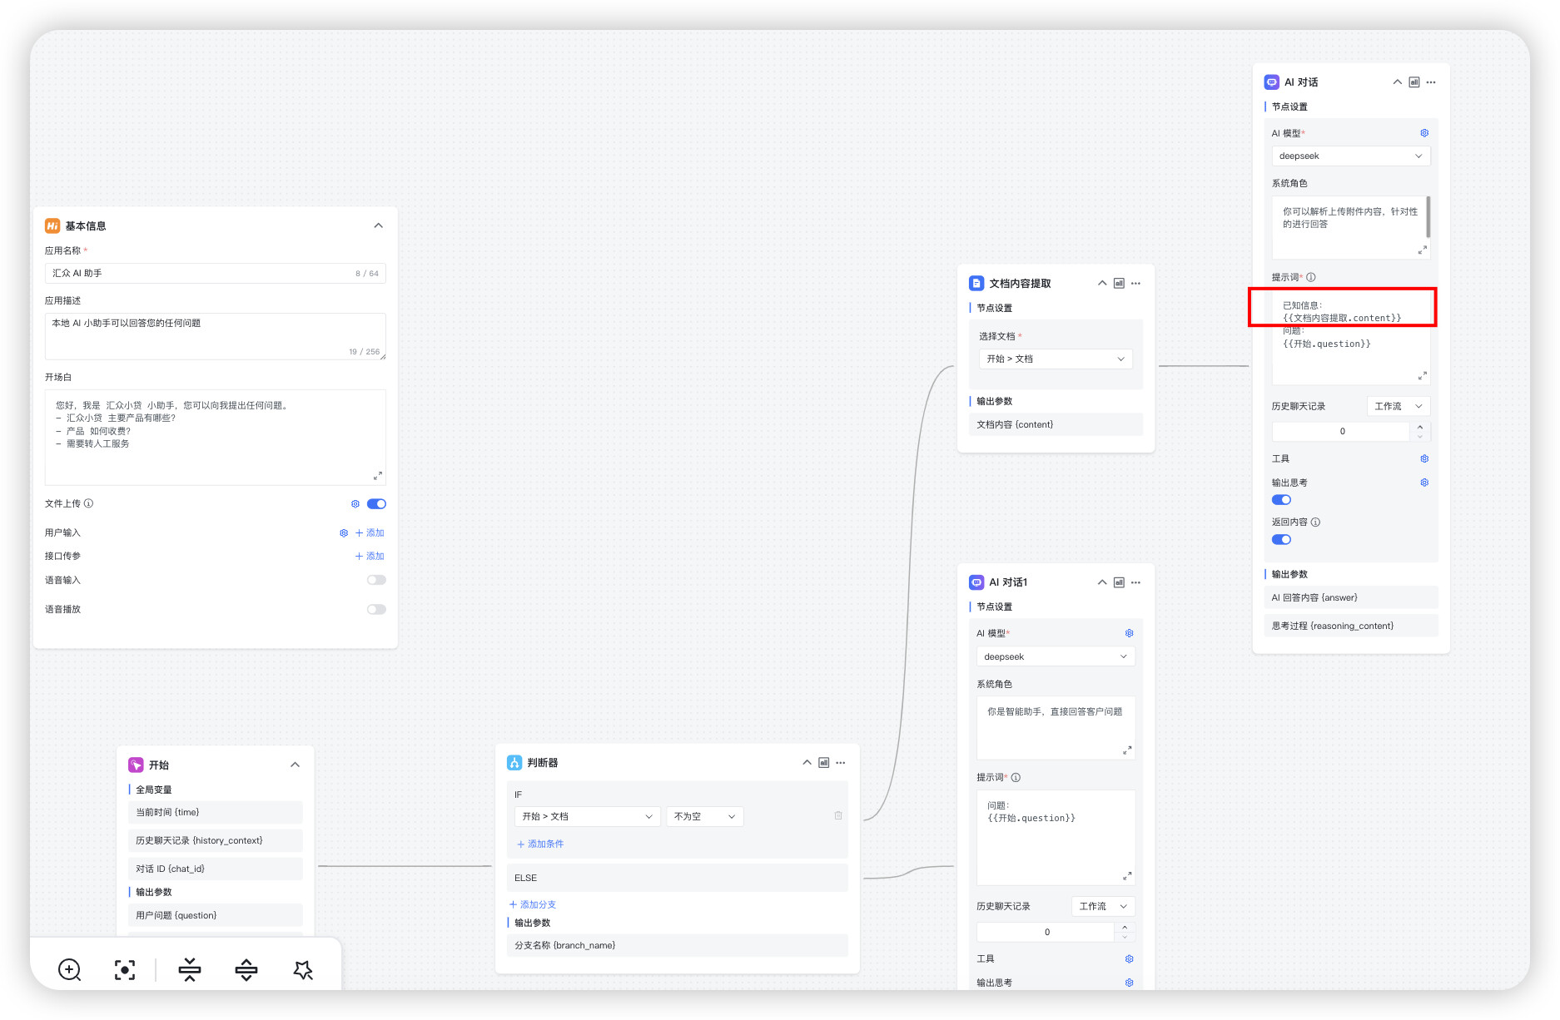Click the auto-layout star icon

click(x=303, y=969)
